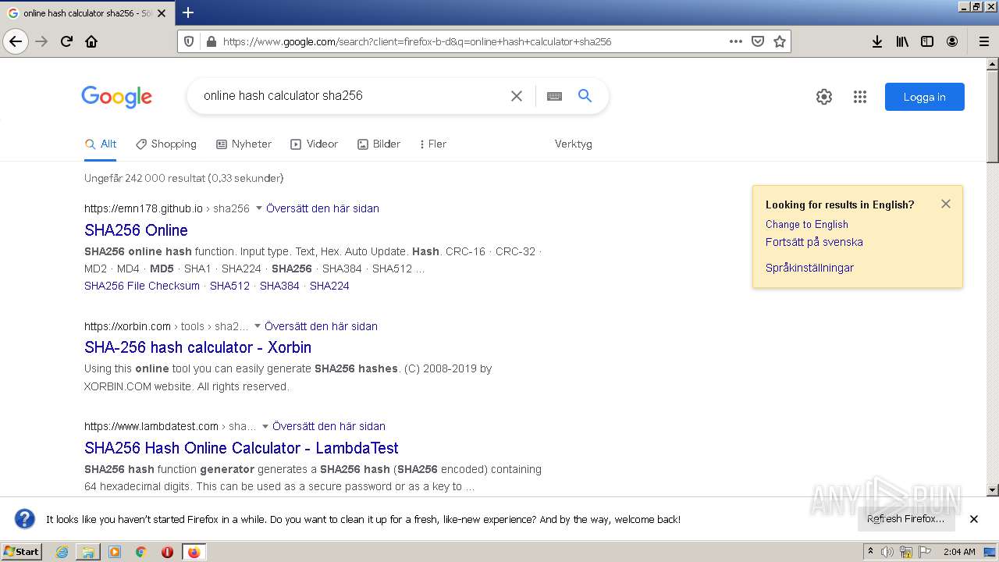Image resolution: width=999 pixels, height=562 pixels.
Task: Open SHA384 sitelink
Action: pos(279,286)
